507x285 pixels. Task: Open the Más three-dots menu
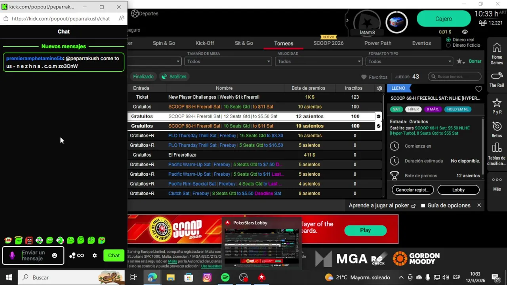(497, 184)
